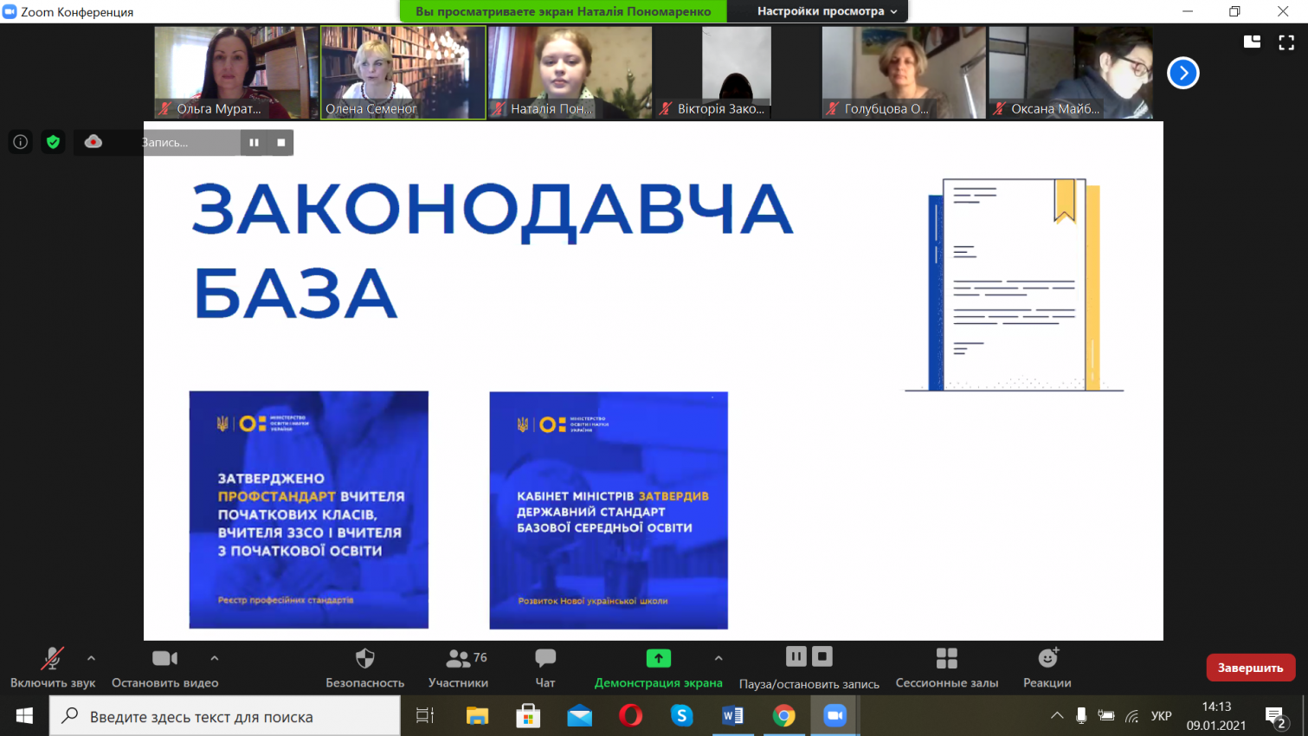Screen dimensions: 1308x736
Task: Expand audio options arrow next to microphone
Action: pos(91,659)
